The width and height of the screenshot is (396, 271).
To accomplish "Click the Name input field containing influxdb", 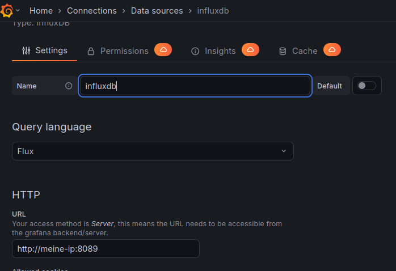I will (x=194, y=86).
